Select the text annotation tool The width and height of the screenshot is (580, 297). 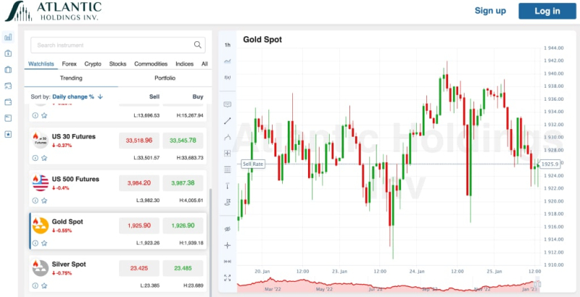tap(228, 104)
